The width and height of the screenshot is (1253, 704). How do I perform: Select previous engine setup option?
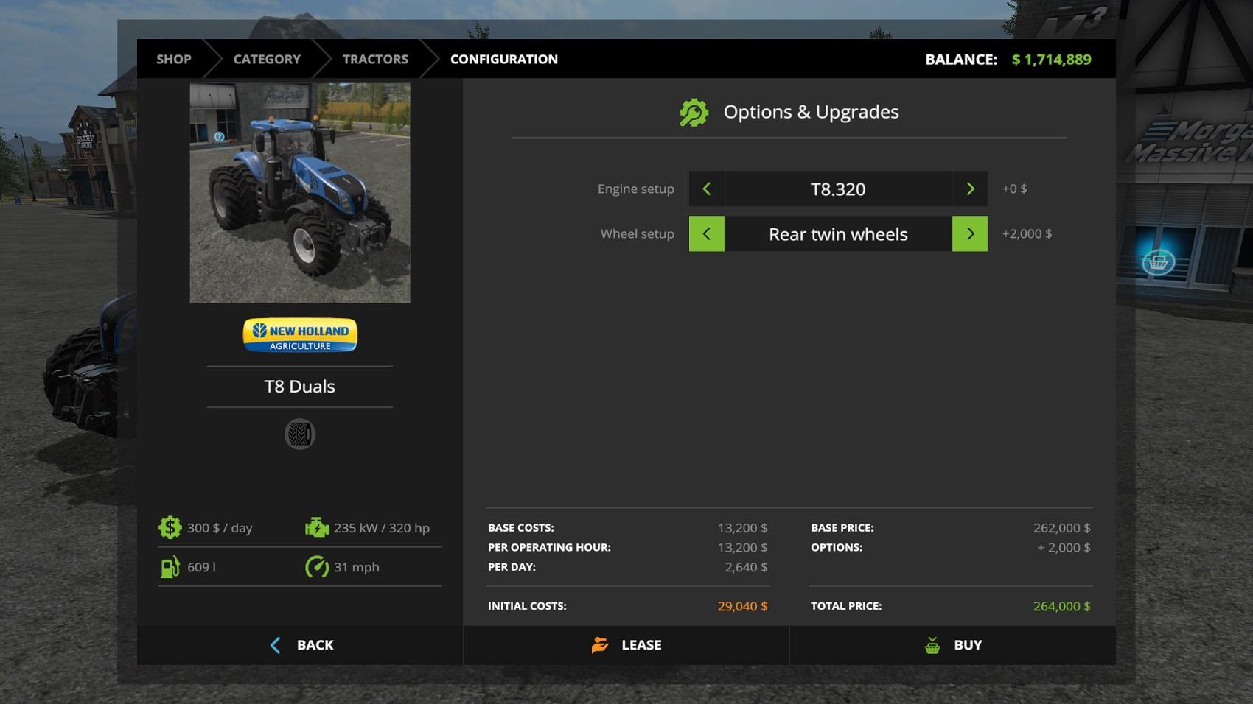706,189
